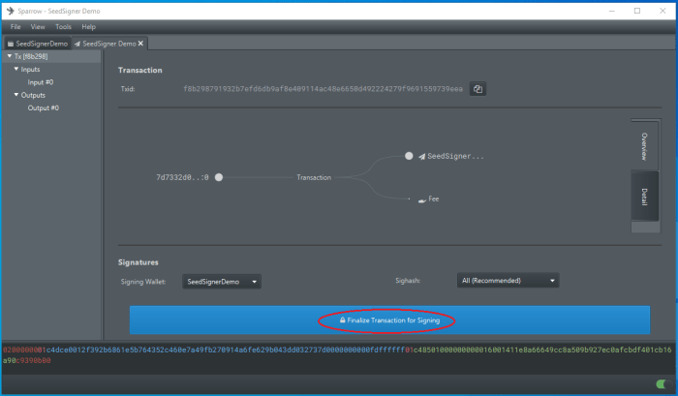Select Output #0 in the tree
Image resolution: width=678 pixels, height=396 pixels.
click(44, 107)
